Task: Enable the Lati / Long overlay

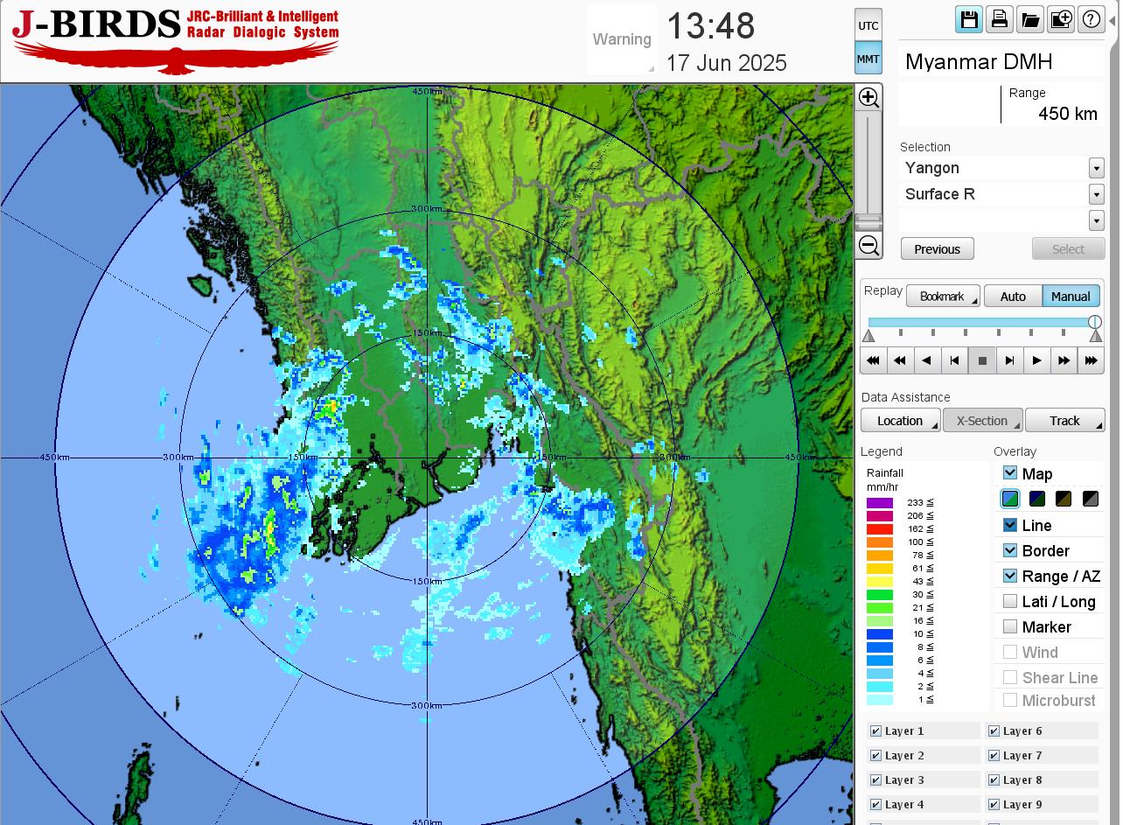Action: tap(1010, 601)
